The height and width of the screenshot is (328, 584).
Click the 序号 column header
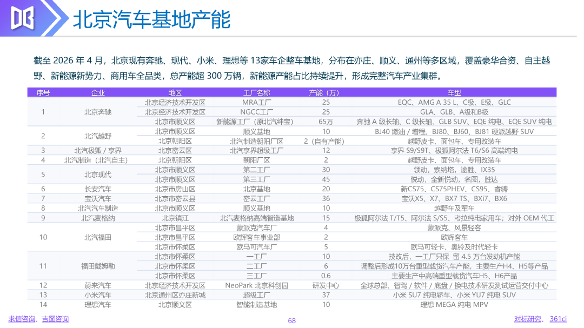(43, 93)
